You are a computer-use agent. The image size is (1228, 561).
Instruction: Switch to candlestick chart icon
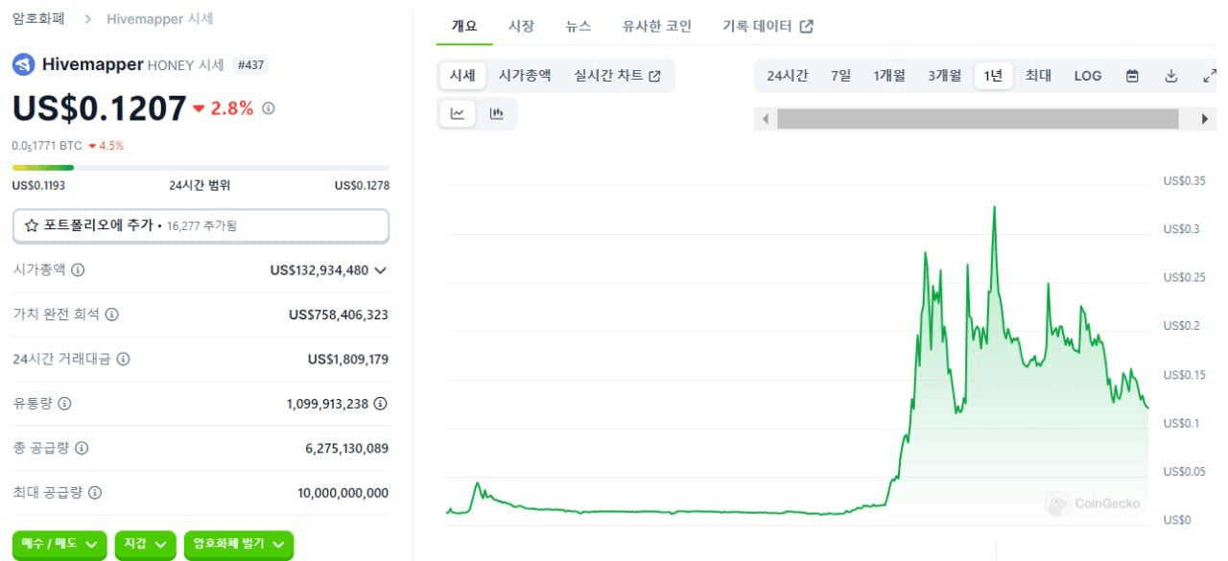point(497,114)
